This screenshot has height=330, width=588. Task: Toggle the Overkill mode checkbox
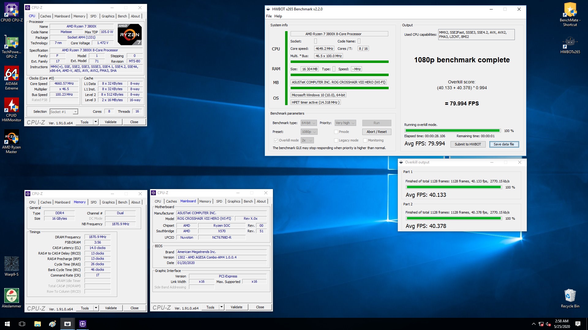(276, 140)
